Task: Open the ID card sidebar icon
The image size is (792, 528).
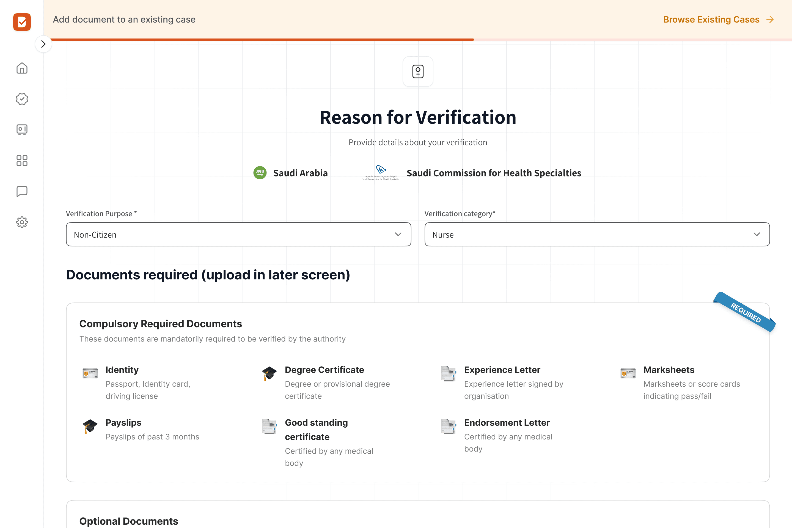Action: point(22,130)
